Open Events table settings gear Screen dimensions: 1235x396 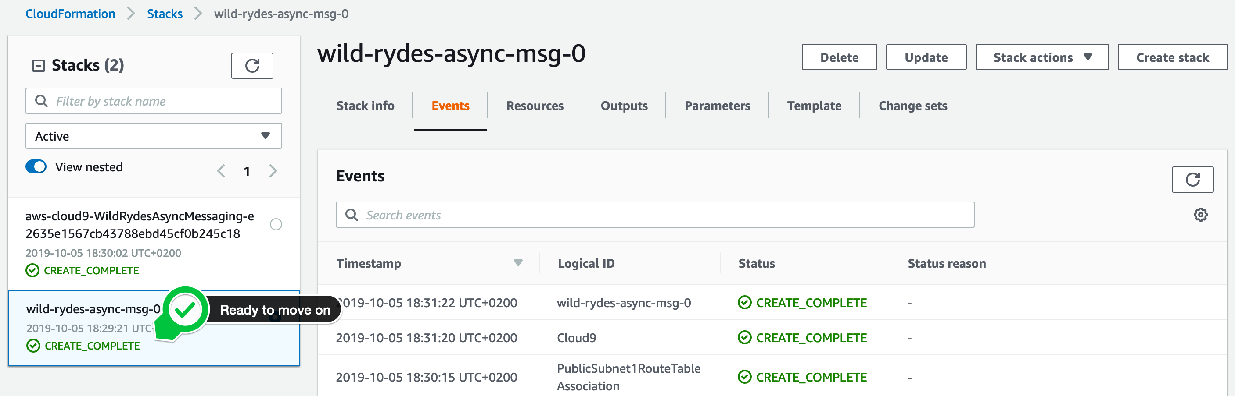(x=1200, y=215)
